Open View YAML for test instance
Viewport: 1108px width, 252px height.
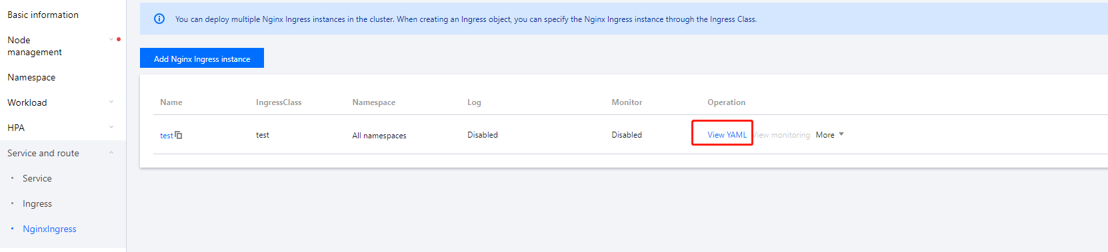[x=727, y=135]
